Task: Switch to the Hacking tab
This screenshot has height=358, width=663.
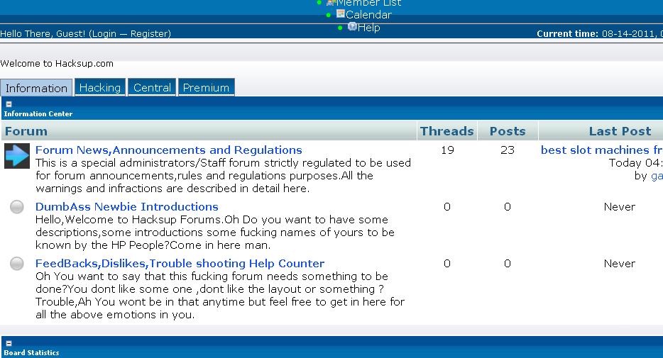Action: tap(99, 88)
